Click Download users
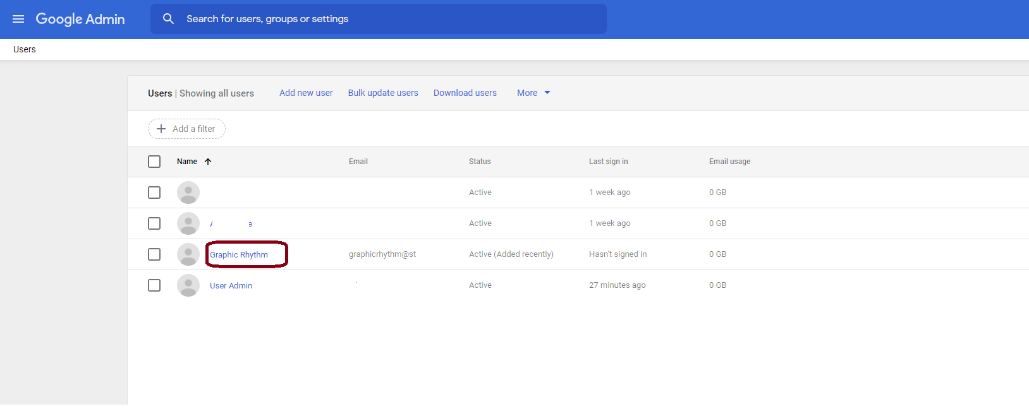Image resolution: width=1029 pixels, height=409 pixels. coord(465,93)
